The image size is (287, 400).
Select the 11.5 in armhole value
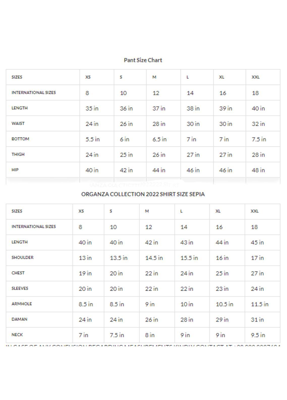tap(260, 304)
